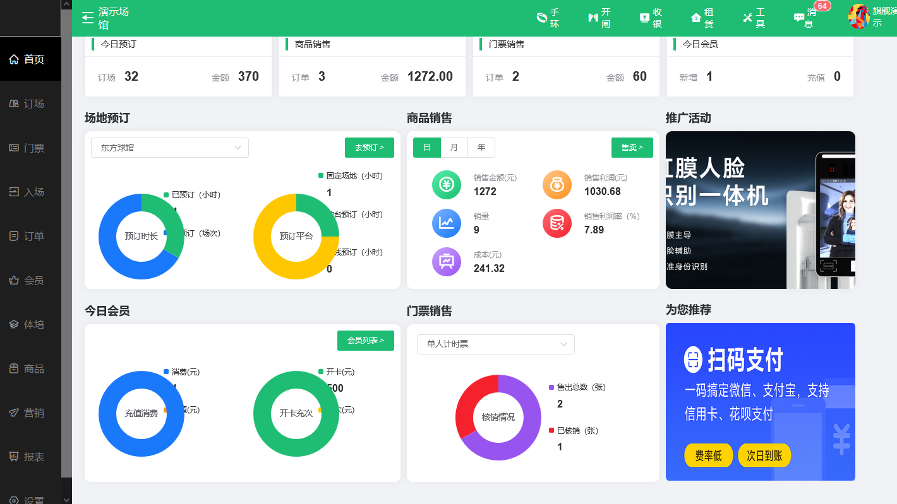Open 会员列表 member list link
897x504 pixels.
(365, 340)
